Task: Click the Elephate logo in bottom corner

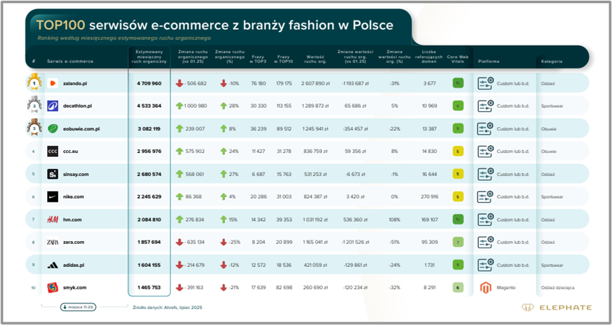Action: 555,308
